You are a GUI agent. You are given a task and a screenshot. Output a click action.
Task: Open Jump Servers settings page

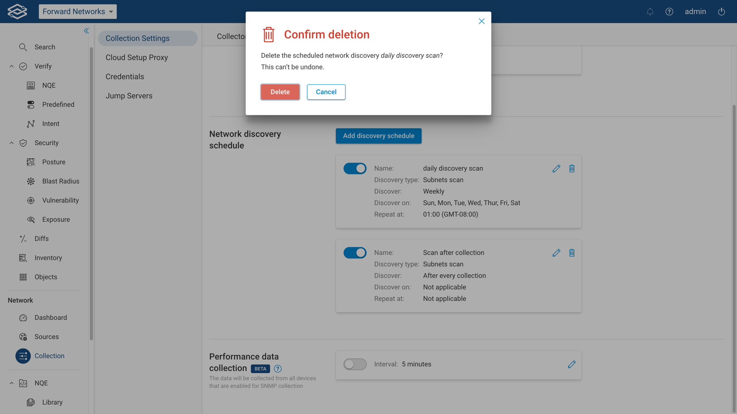[x=129, y=96]
